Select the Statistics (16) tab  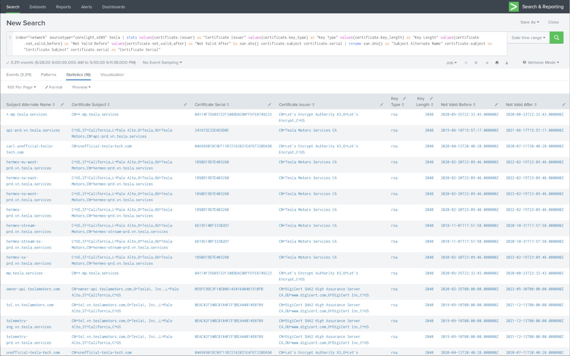78,75
